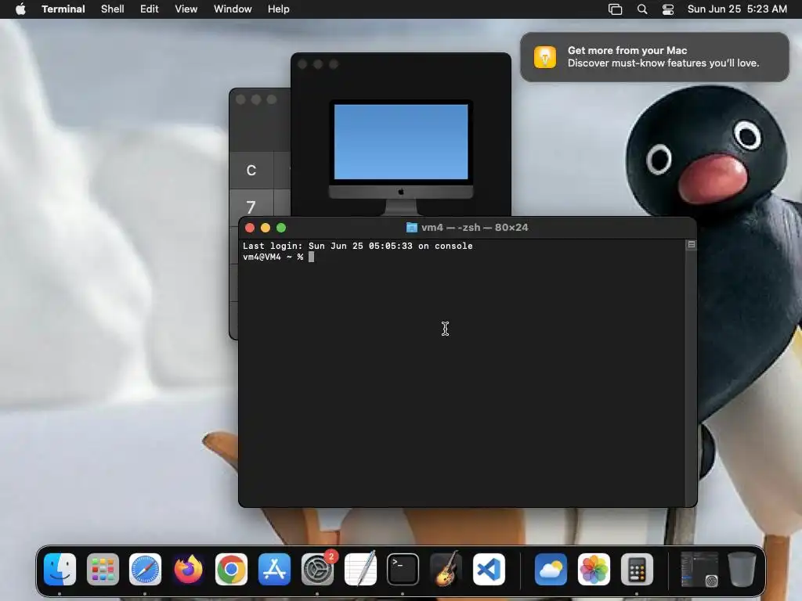
Task: Open Photos from the Dock
Action: click(x=594, y=570)
